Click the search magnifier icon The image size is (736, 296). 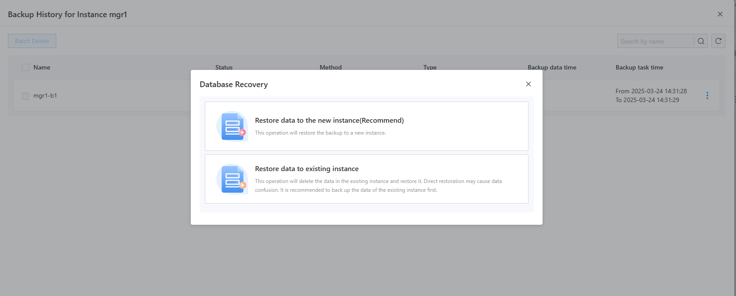click(701, 41)
